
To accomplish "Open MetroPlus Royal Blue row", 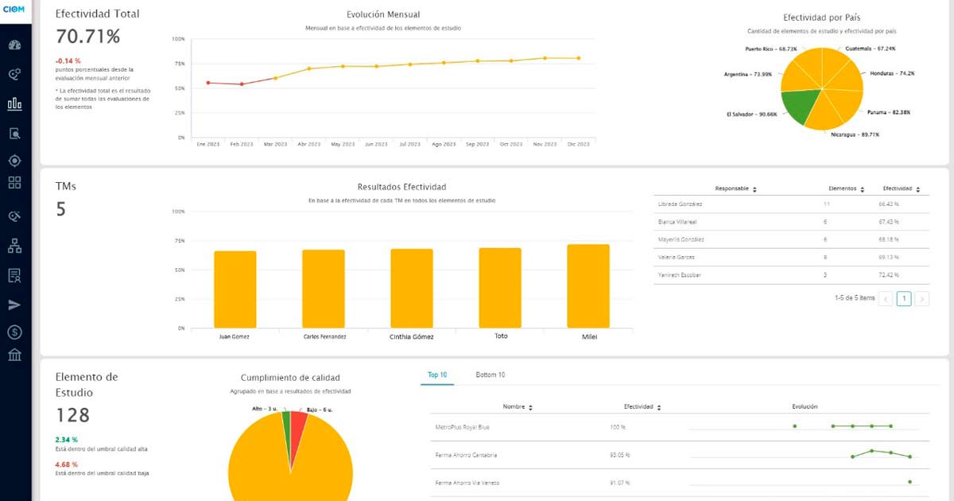I will pyautogui.click(x=680, y=427).
